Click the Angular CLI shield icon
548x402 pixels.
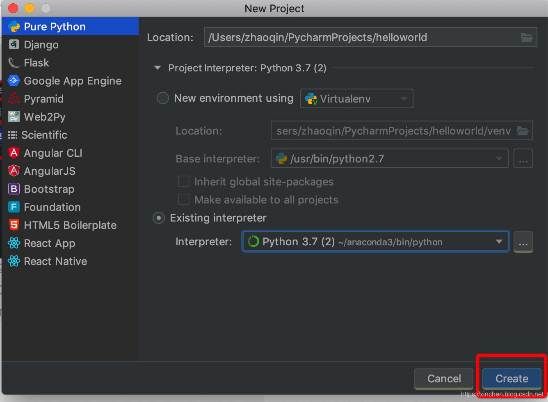(14, 153)
